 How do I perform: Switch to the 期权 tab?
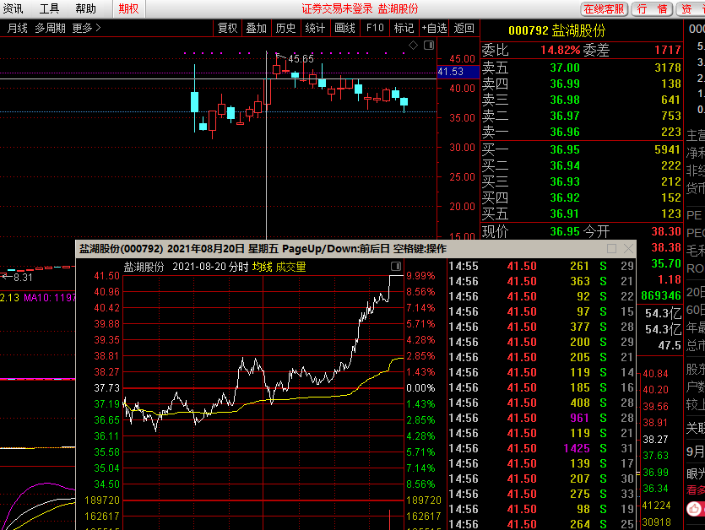point(128,8)
